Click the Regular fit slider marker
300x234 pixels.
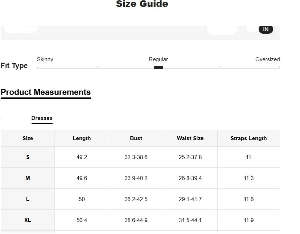(158, 67)
